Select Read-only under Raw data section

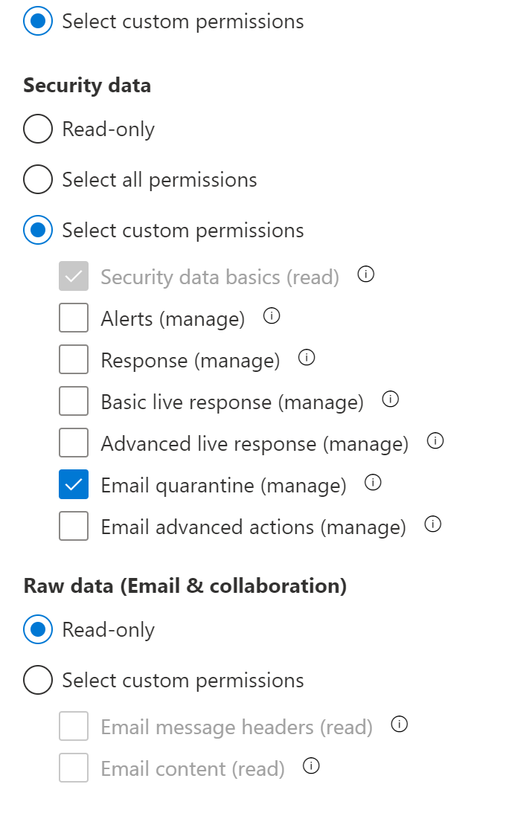pos(38,630)
